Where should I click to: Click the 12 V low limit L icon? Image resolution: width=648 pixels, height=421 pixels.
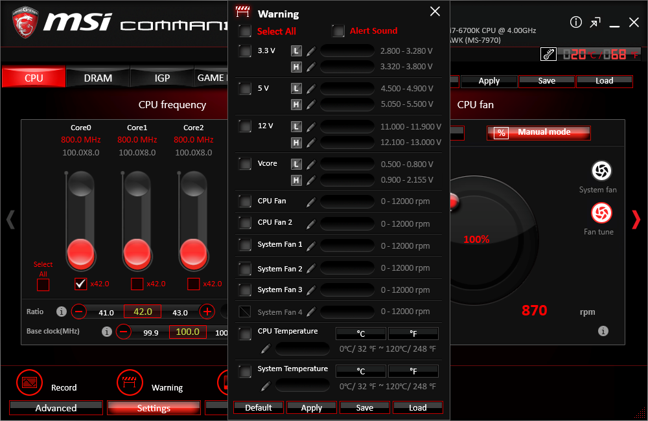point(296,126)
